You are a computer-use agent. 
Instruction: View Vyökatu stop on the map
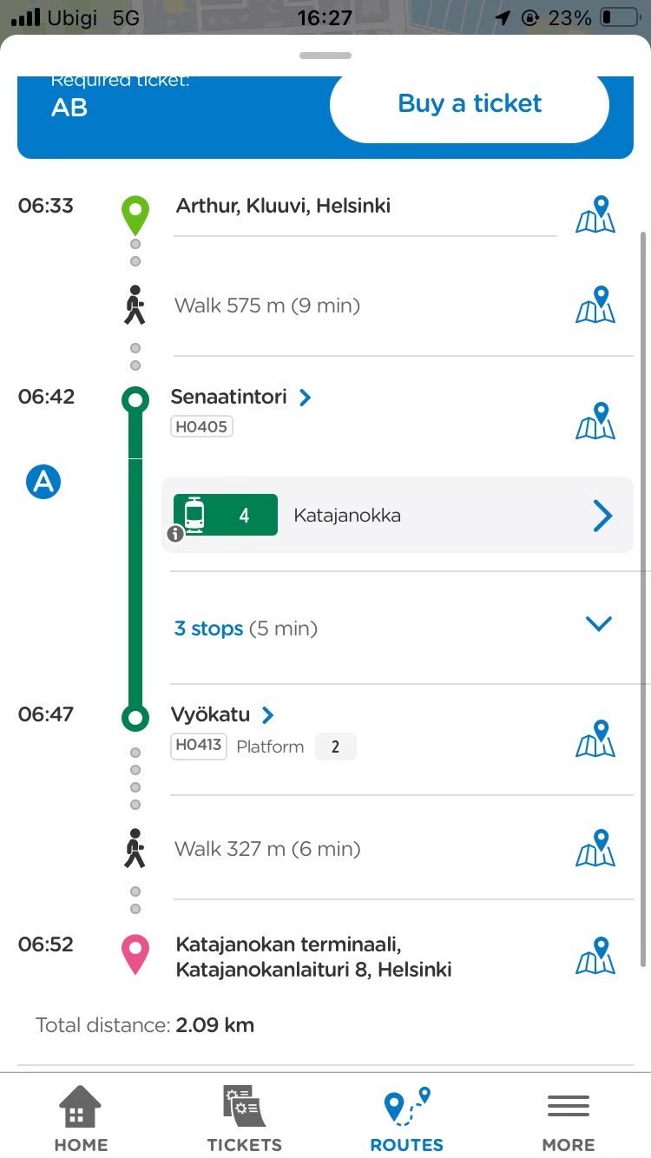point(595,739)
